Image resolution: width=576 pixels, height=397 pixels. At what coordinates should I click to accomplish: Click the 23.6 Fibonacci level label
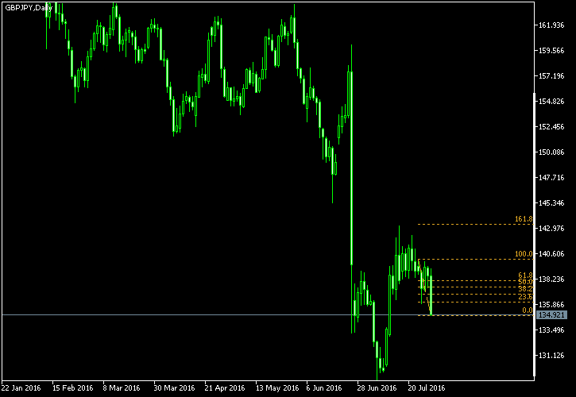[525, 297]
